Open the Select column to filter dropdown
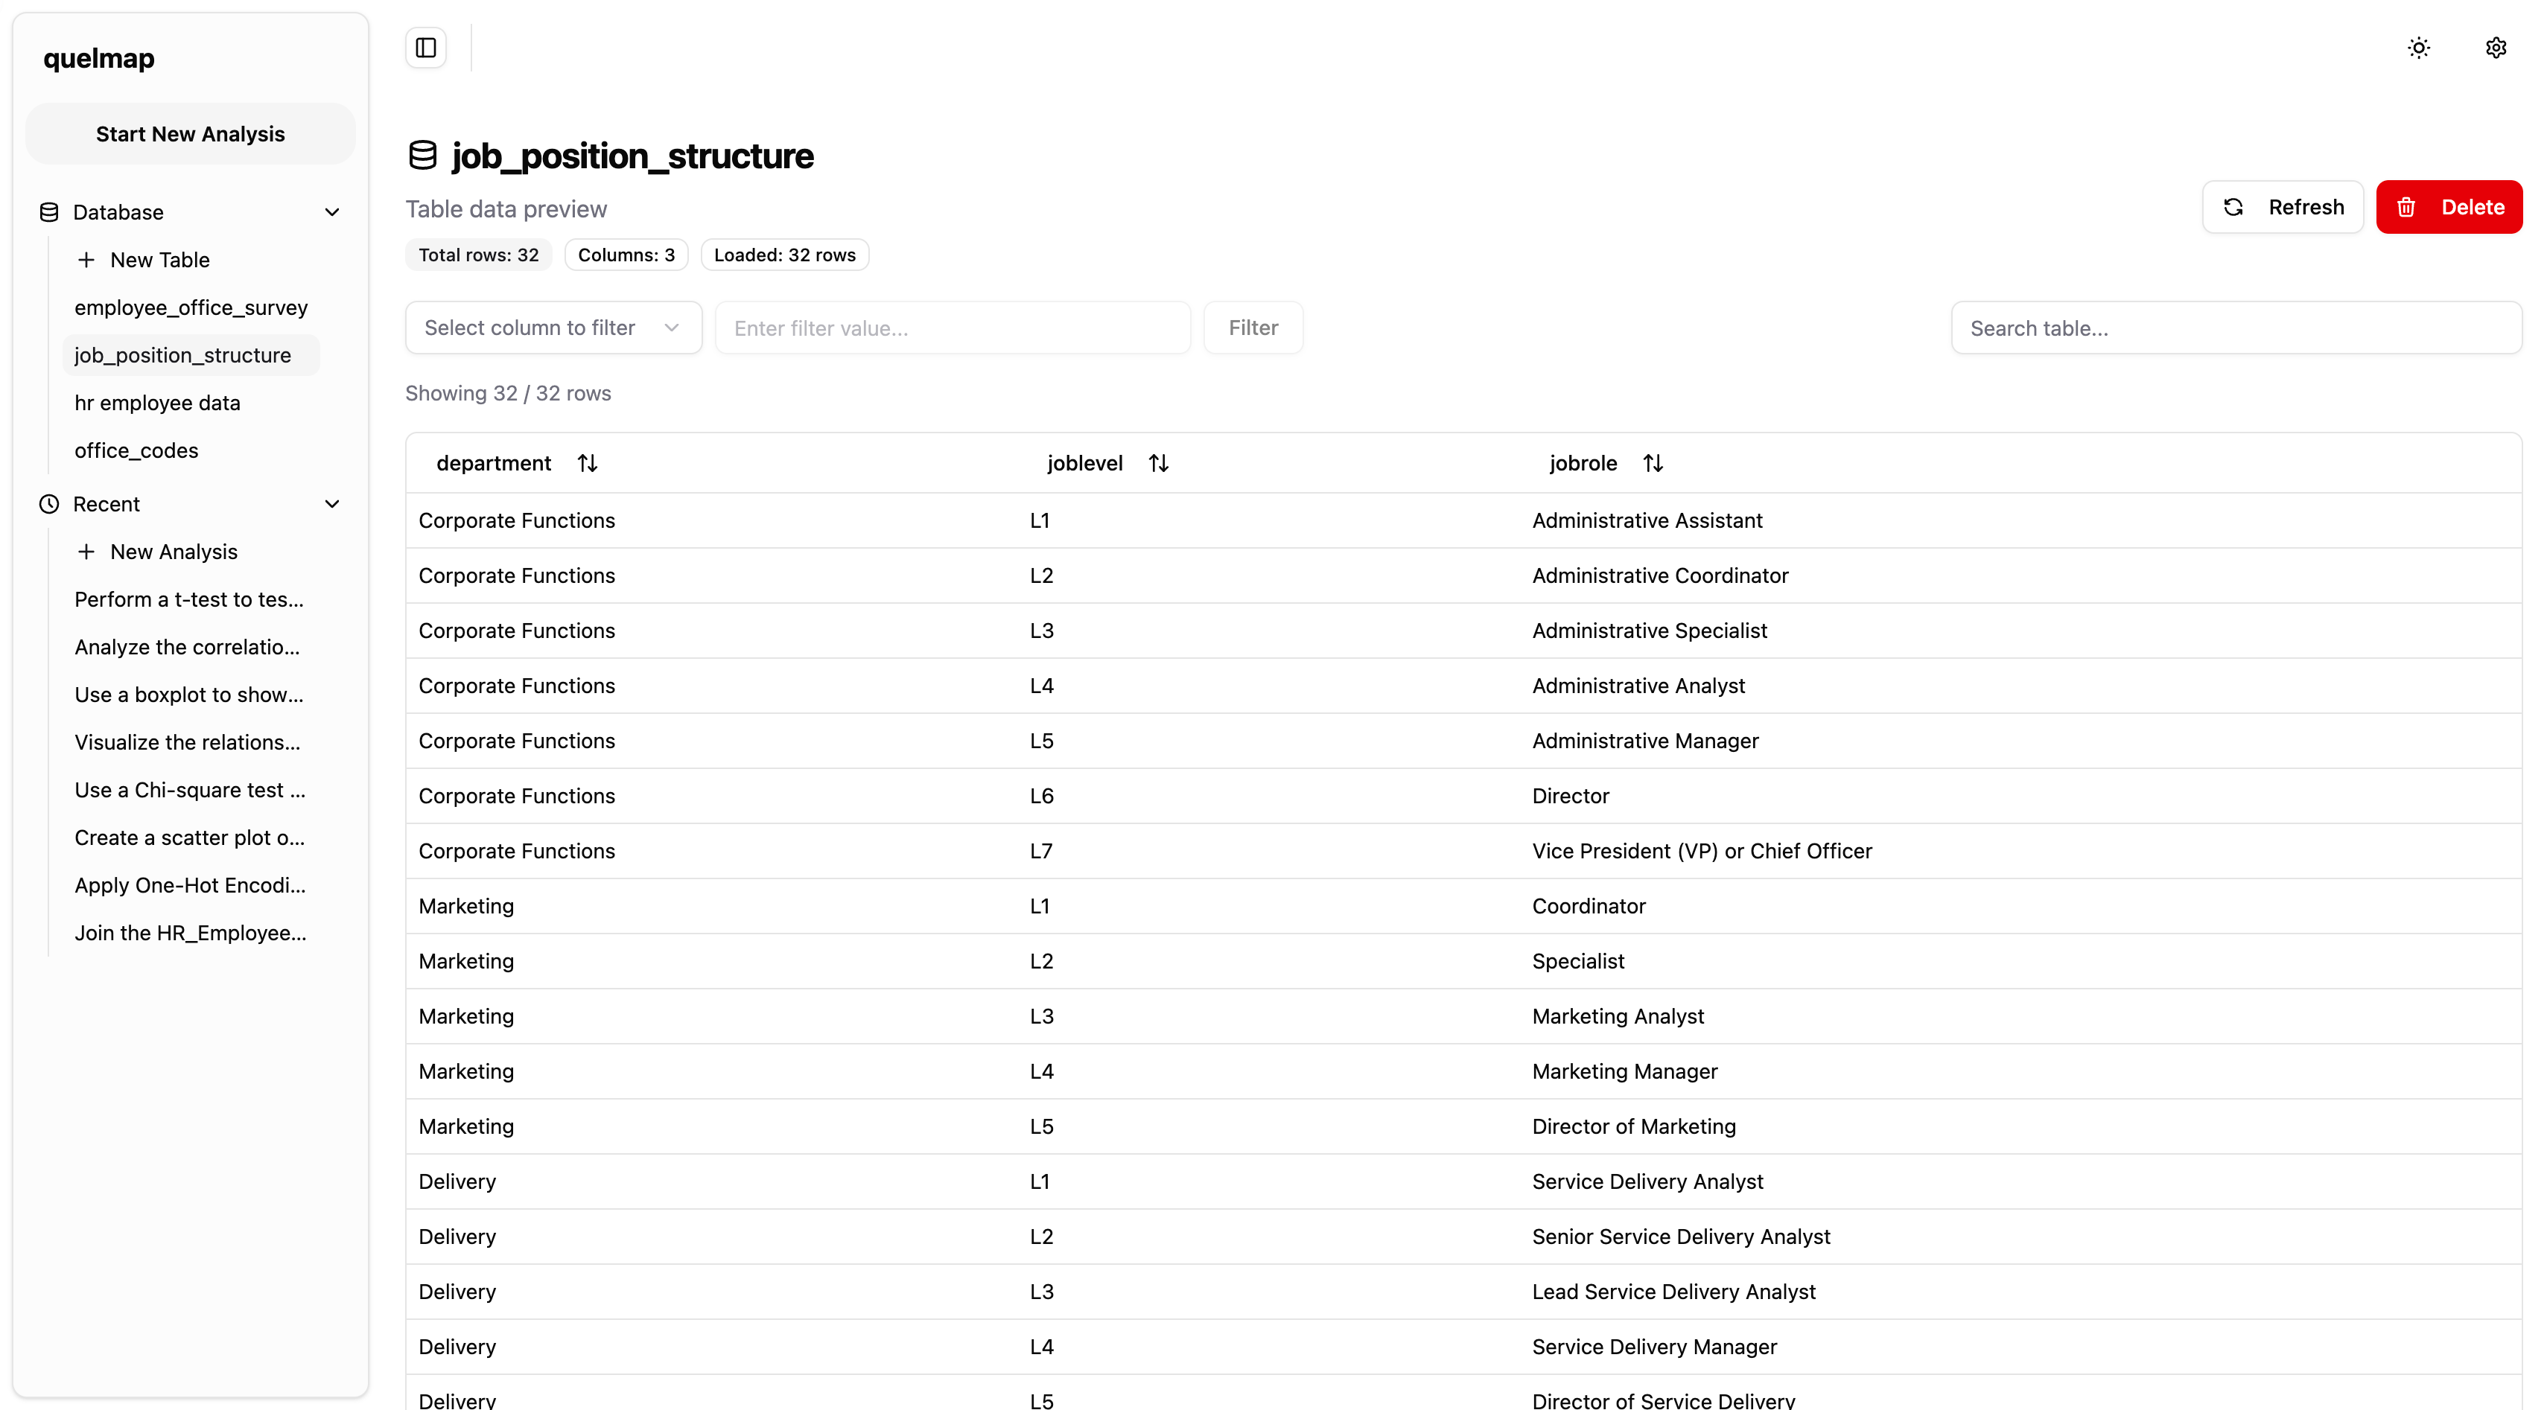 pos(553,328)
